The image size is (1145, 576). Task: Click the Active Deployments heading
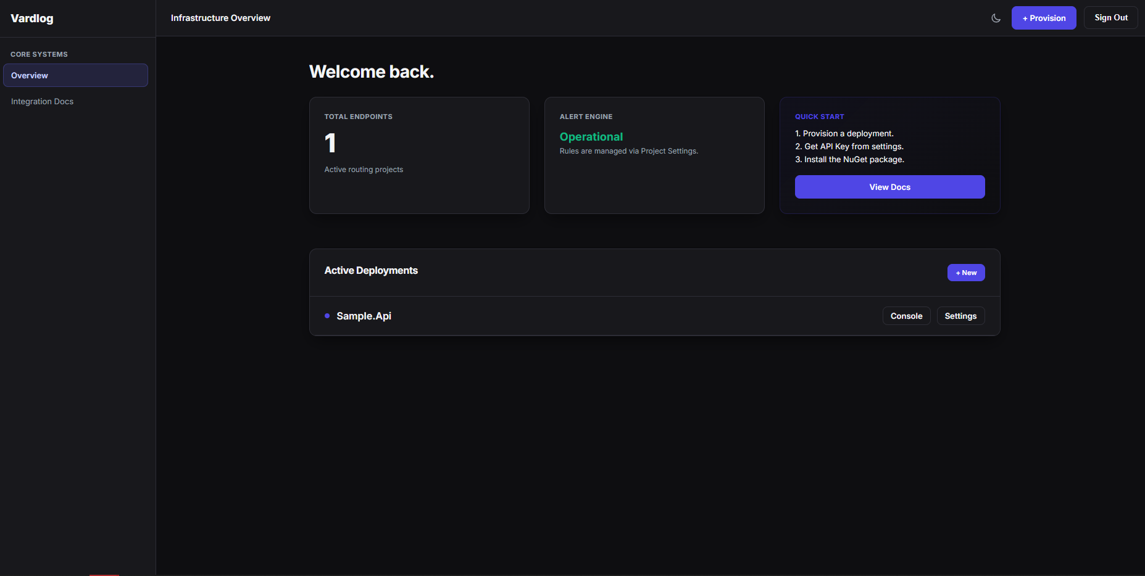pyautogui.click(x=371, y=270)
